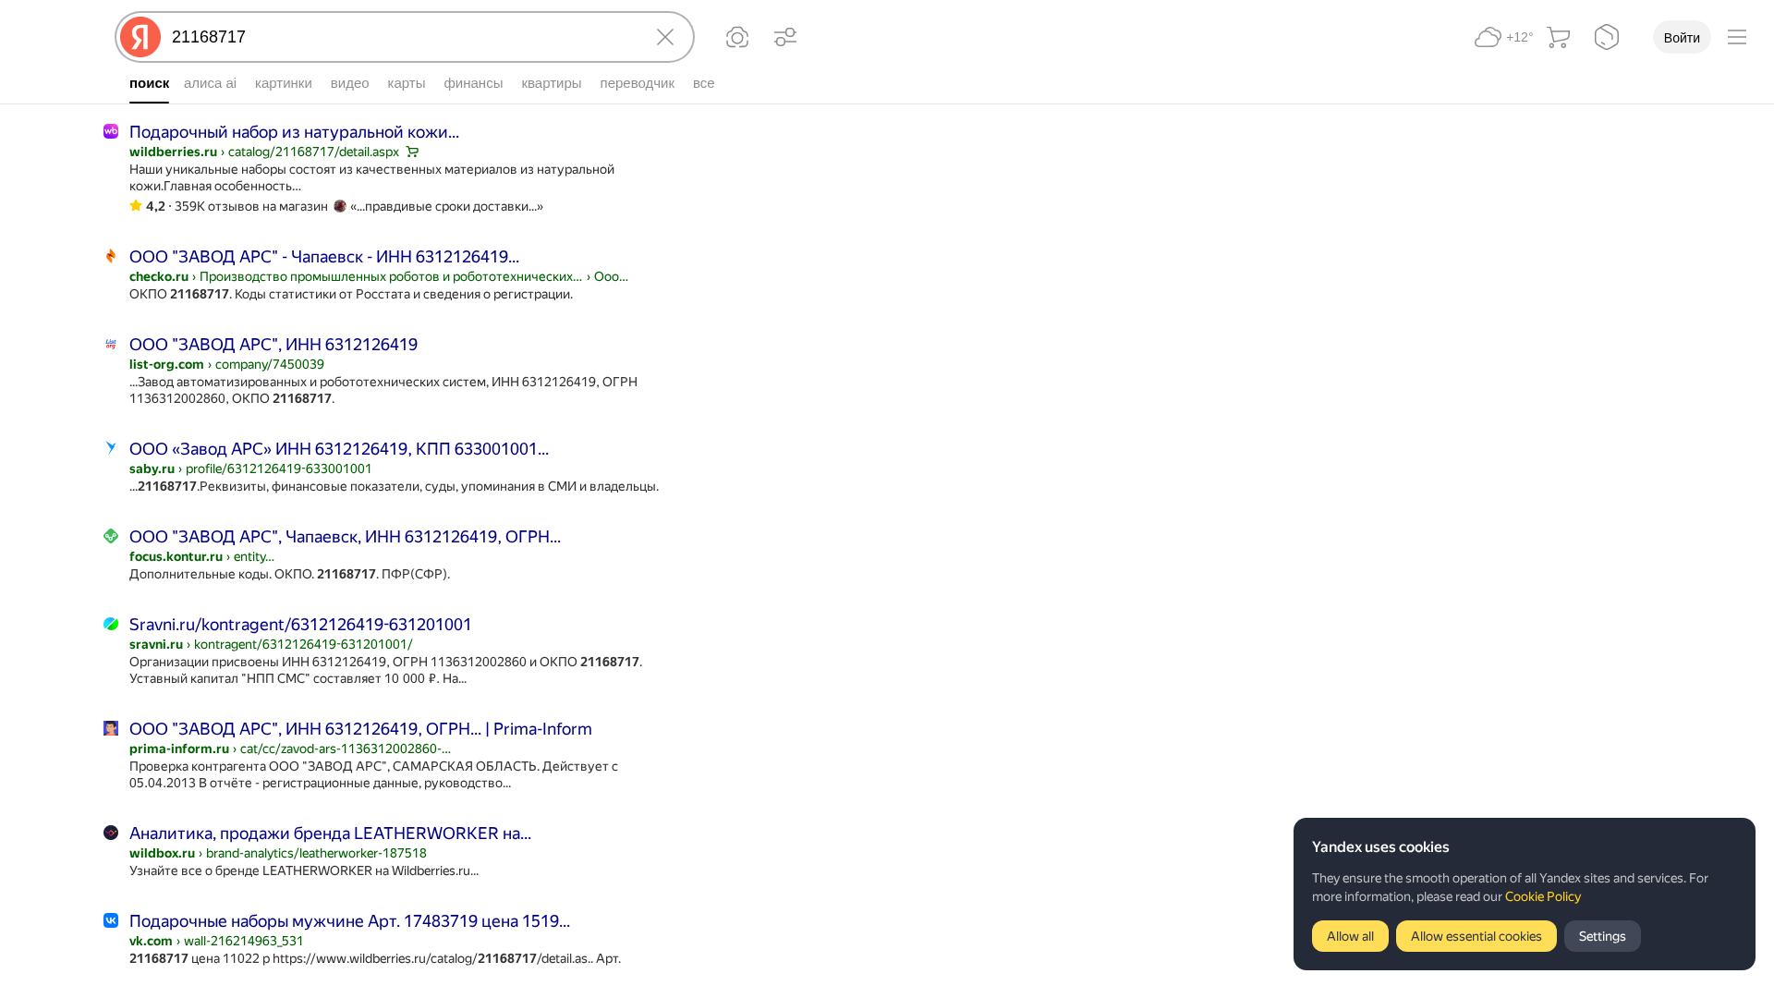Switch to the картинки tab

(x=283, y=83)
